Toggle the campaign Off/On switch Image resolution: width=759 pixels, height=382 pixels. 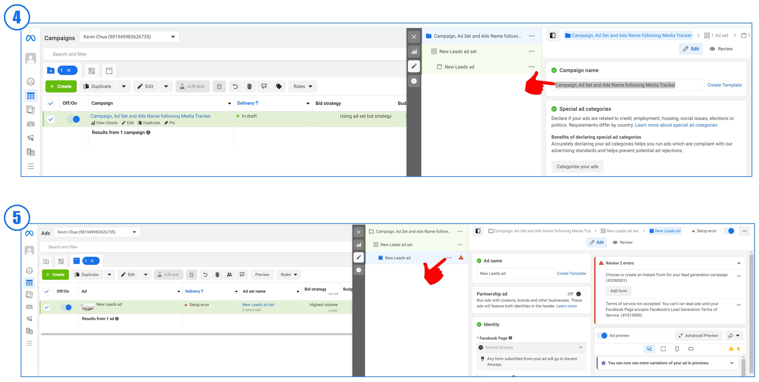tap(74, 119)
